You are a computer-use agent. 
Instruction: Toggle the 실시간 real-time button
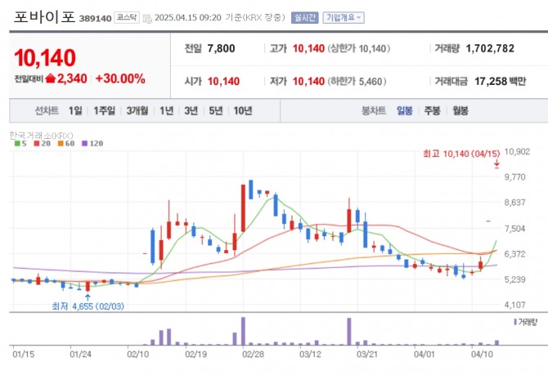click(x=305, y=17)
